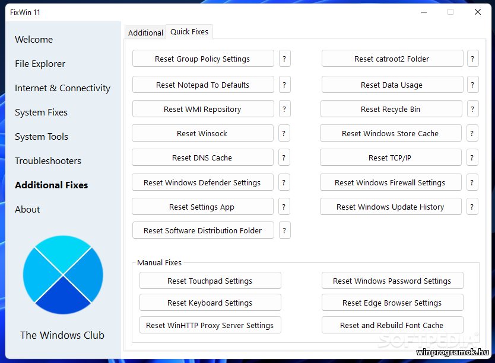Show help for Reset catroot2 Folder
This screenshot has height=363, width=495.
click(473, 59)
